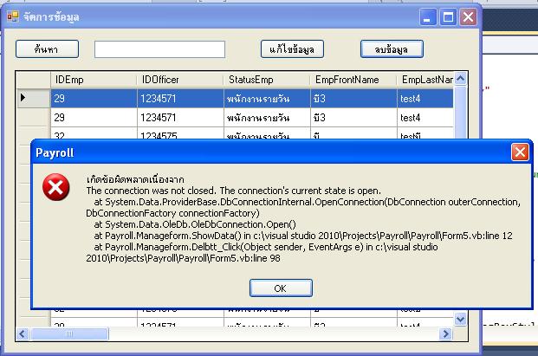Click the horizontal scroll left arrow
The height and width of the screenshot is (356, 538).
click(x=23, y=333)
